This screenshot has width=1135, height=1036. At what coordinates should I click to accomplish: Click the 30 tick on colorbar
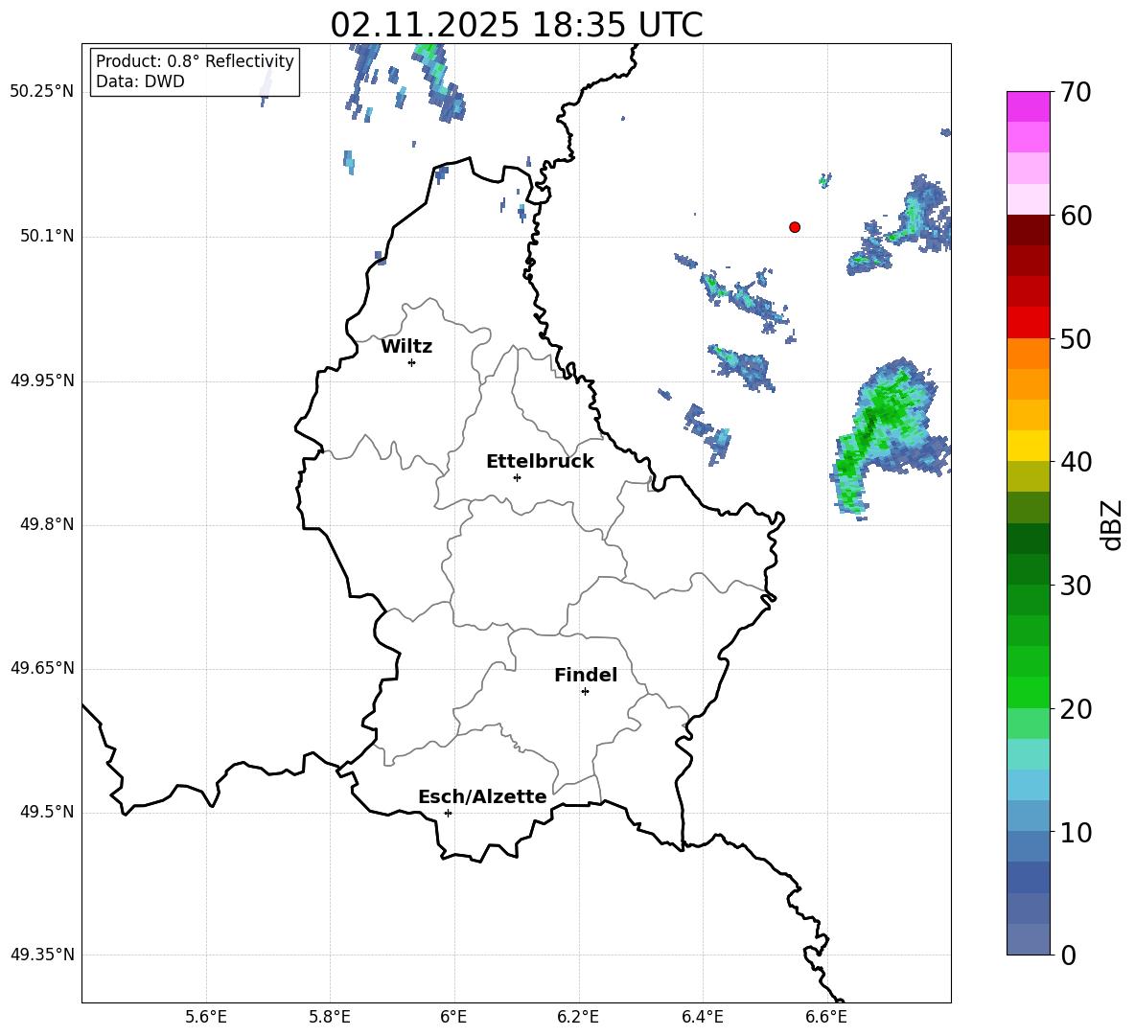[x=1076, y=586]
